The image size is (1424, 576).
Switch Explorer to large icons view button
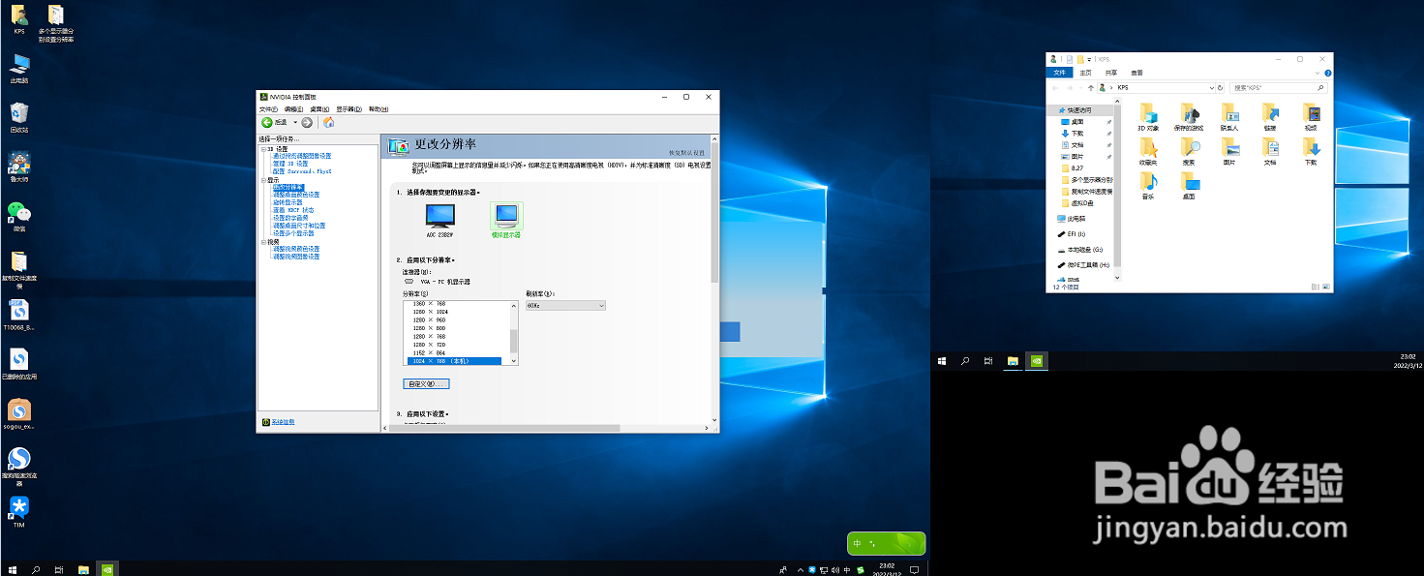click(1325, 287)
